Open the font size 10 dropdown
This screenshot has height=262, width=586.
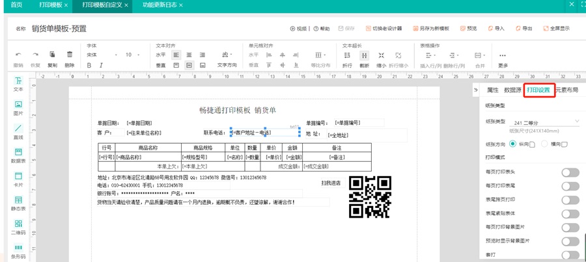pyautogui.click(x=133, y=55)
